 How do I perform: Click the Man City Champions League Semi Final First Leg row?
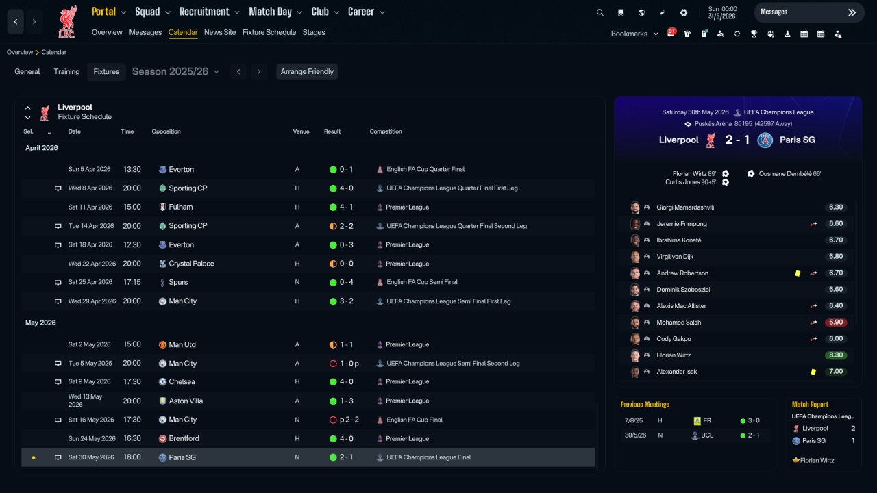[308, 301]
